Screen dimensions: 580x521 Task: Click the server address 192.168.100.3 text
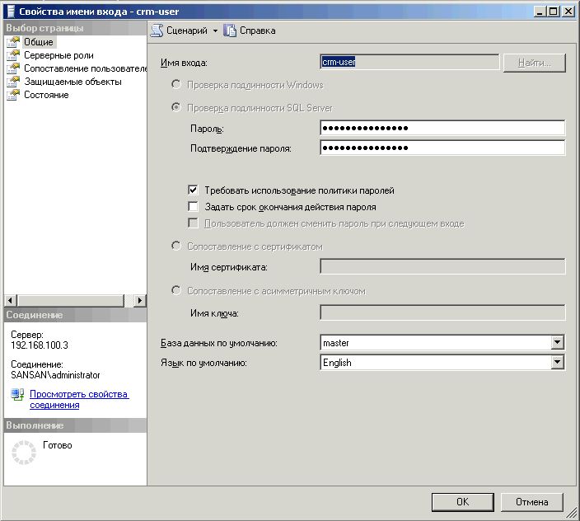40,345
